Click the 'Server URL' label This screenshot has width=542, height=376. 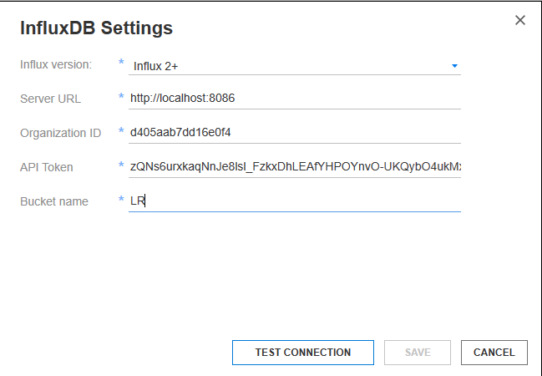(49, 98)
